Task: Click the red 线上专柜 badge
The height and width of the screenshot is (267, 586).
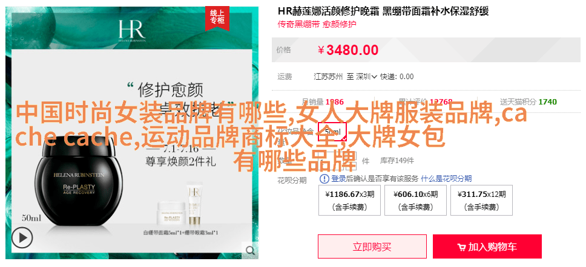Action: pos(217,18)
